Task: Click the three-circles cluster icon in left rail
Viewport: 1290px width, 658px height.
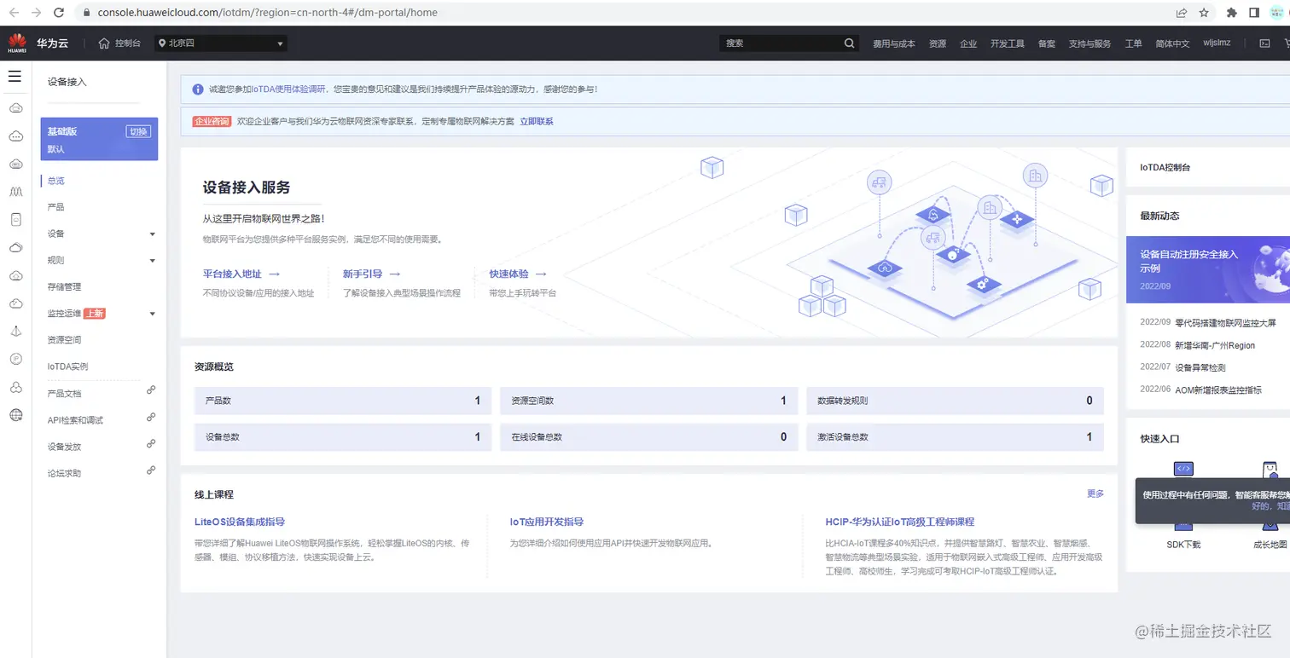Action: (x=15, y=387)
